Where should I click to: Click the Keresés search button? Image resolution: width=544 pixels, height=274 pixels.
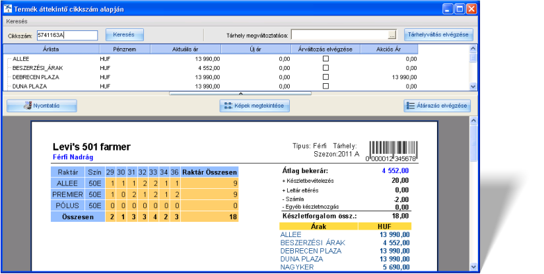(x=124, y=35)
